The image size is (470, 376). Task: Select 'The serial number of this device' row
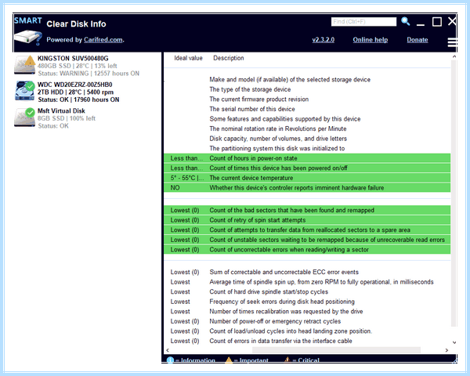pos(307,109)
